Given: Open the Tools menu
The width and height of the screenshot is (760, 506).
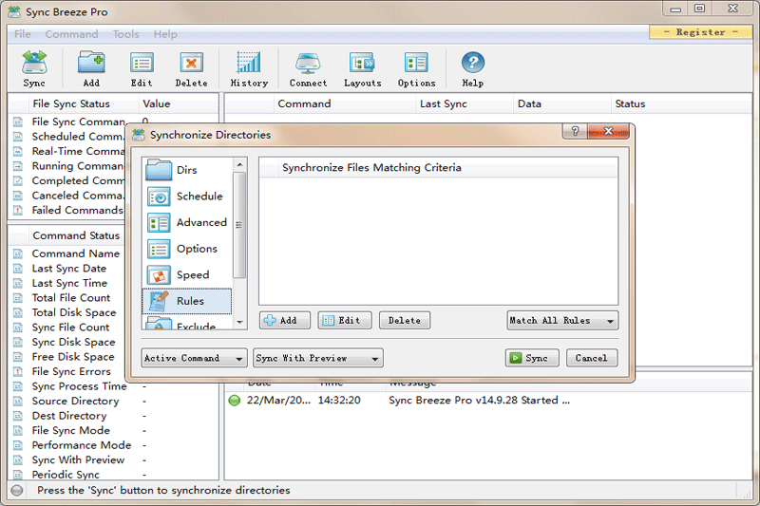Looking at the screenshot, I should pos(126,34).
